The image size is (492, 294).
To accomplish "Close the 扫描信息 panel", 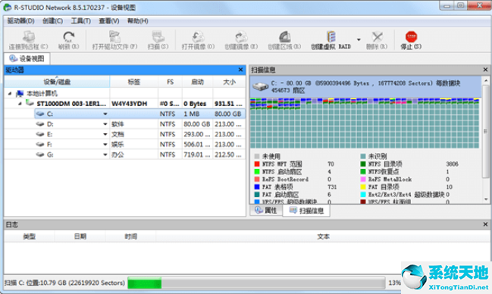I will (485, 70).
